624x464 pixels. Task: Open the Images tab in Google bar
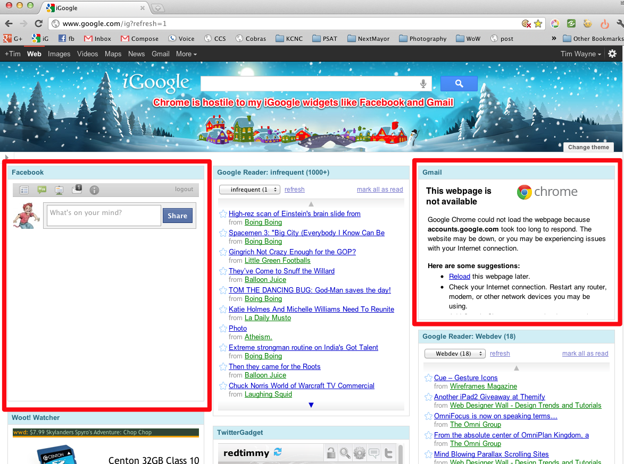pos(59,54)
